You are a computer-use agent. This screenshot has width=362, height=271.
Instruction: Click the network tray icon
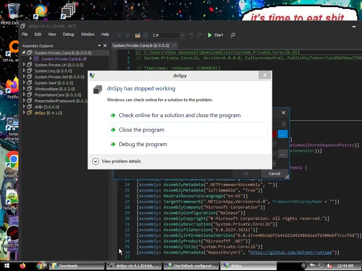coord(321,266)
